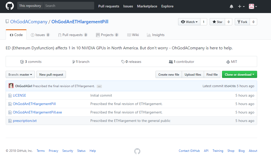Click the file icon beside OhGodAnETHlargementPill.exe
271x161 pixels.
[x=10, y=112]
